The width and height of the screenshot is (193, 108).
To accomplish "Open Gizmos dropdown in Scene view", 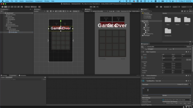I will [76, 11].
